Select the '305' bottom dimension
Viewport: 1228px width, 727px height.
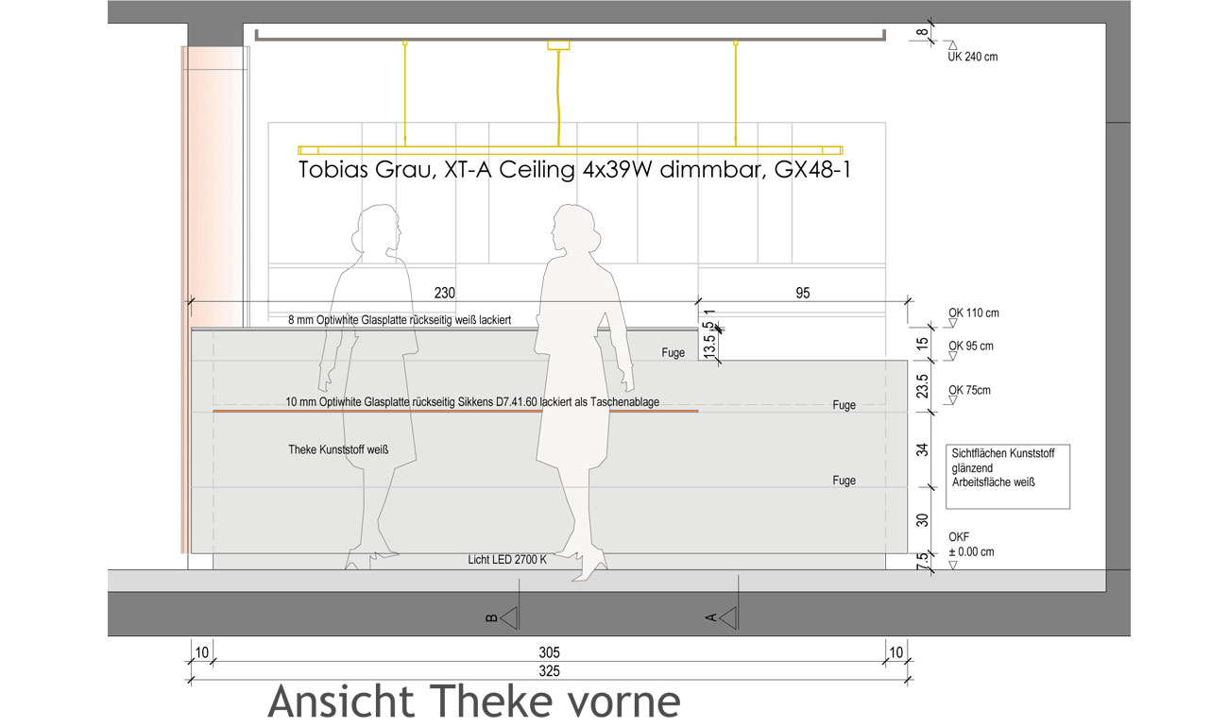[550, 652]
